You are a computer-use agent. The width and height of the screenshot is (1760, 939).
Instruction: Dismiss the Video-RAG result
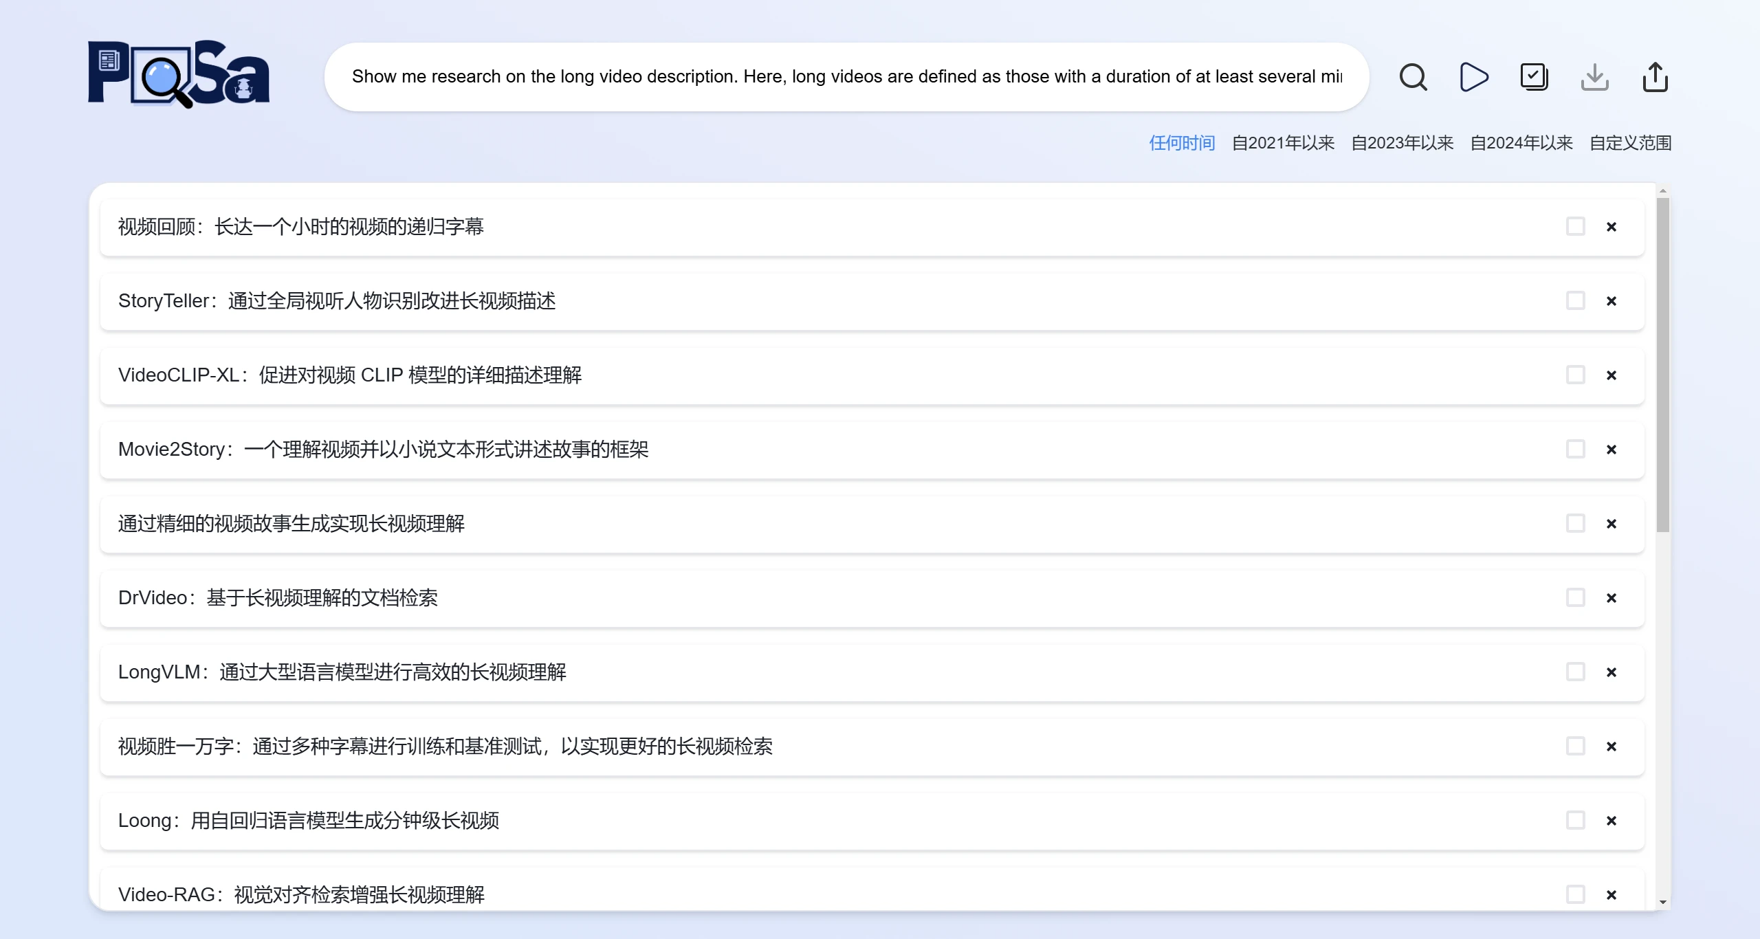click(x=1611, y=894)
